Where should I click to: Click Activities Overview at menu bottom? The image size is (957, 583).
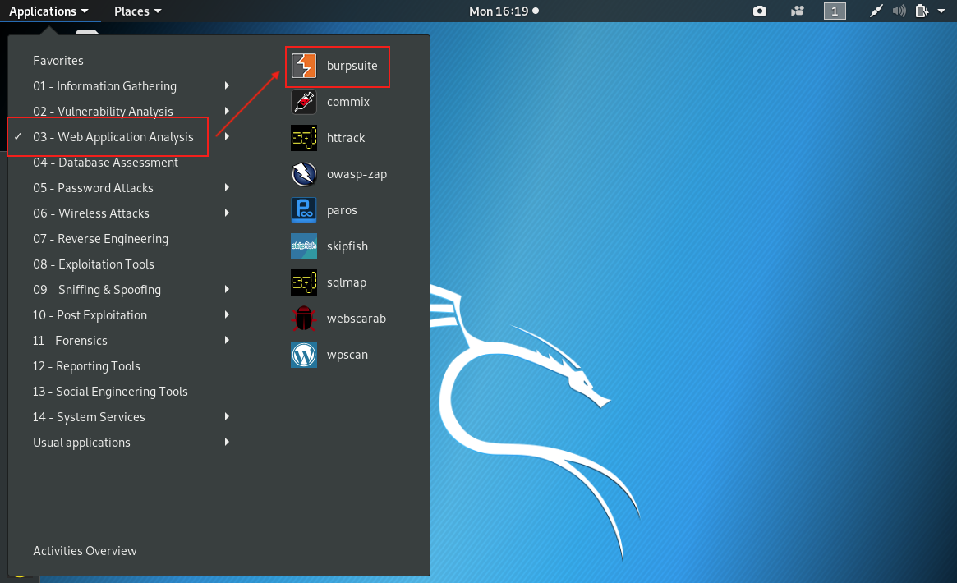click(x=85, y=551)
